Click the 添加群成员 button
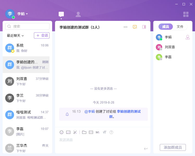This screenshot has height=156, width=195. click(173, 147)
